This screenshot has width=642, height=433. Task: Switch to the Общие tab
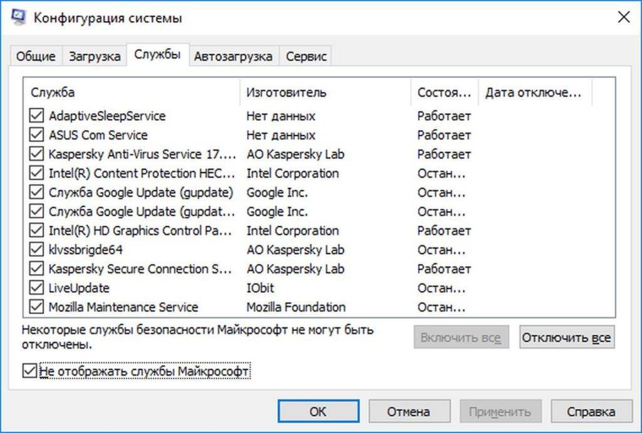pos(36,56)
